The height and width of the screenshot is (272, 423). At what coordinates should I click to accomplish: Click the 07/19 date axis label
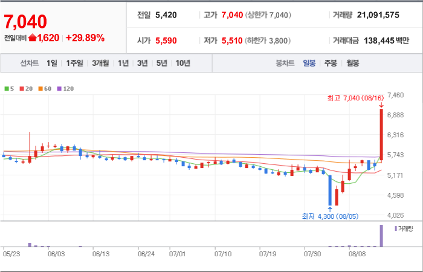(268, 254)
